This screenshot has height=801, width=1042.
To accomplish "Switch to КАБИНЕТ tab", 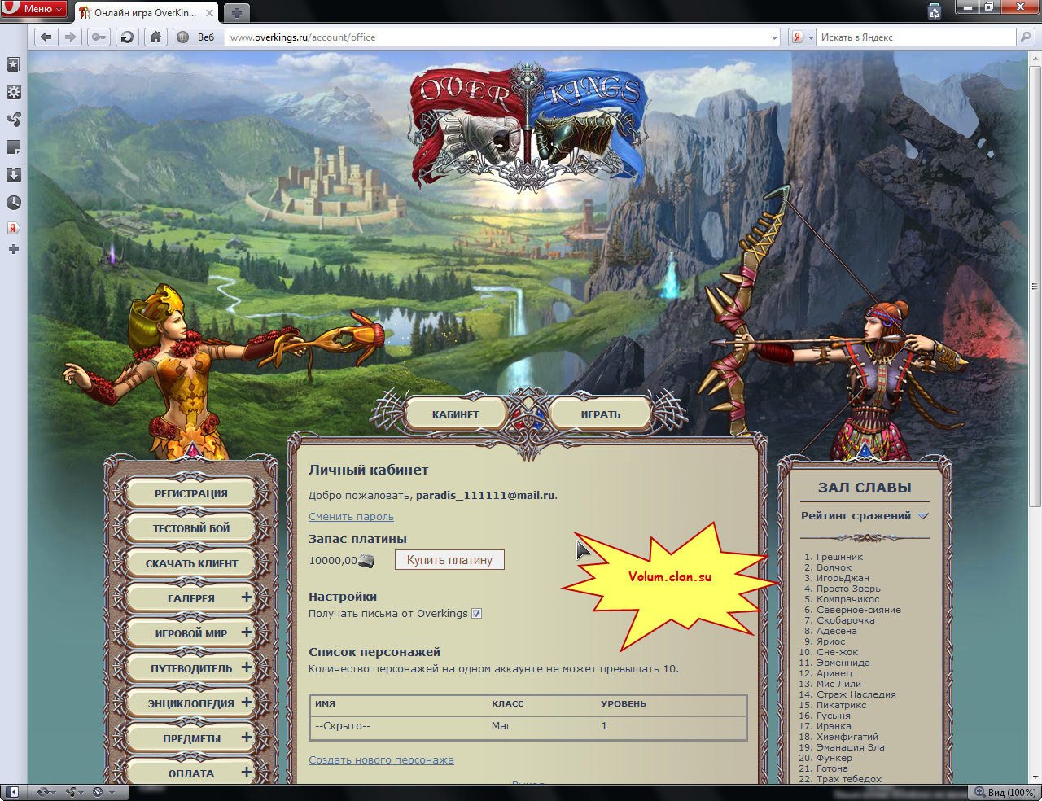I will pyautogui.click(x=456, y=414).
